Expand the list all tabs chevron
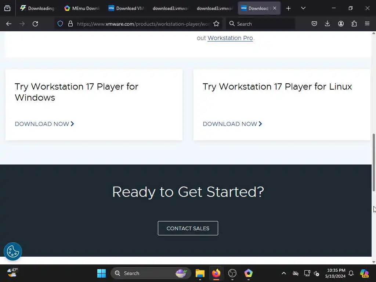 tap(303, 8)
